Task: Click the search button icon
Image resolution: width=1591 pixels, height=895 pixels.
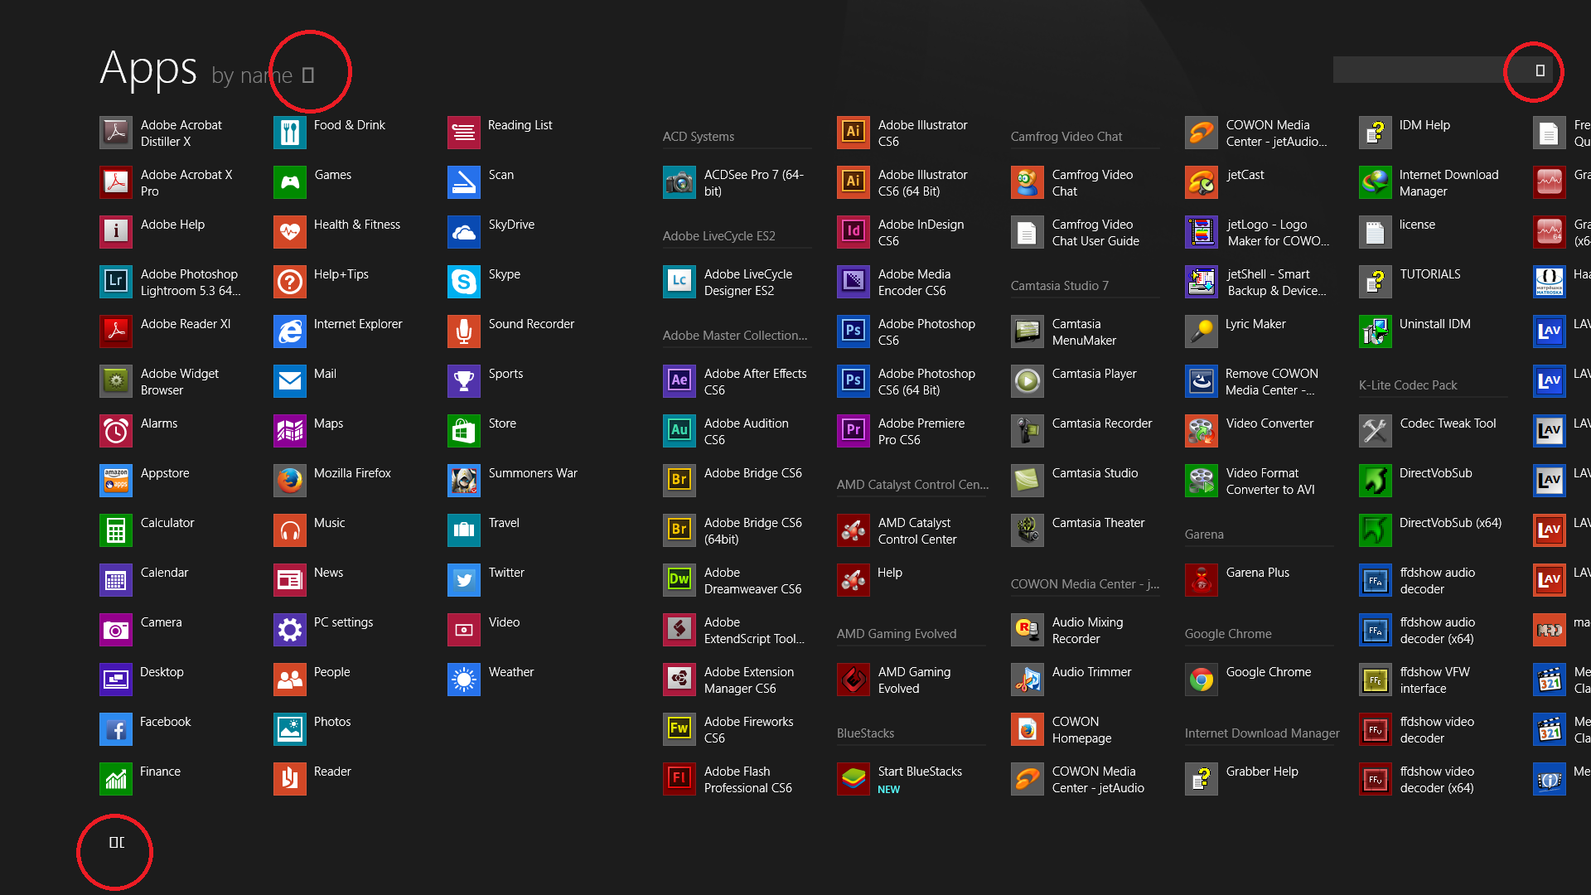Action: tap(1540, 70)
